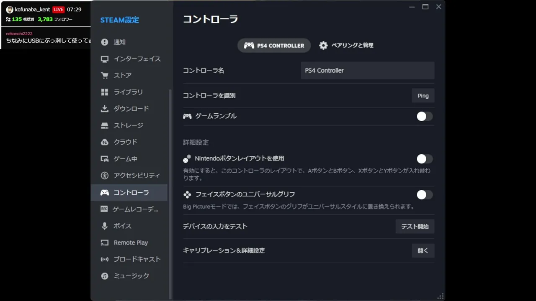Open ボイス settings
Screen dimensions: 536x301
tap(129, 226)
